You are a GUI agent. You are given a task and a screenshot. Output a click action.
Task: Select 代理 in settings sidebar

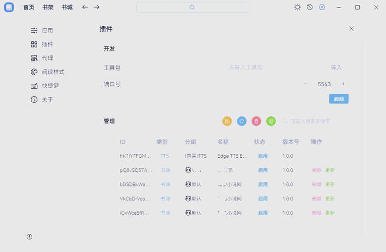(x=42, y=58)
